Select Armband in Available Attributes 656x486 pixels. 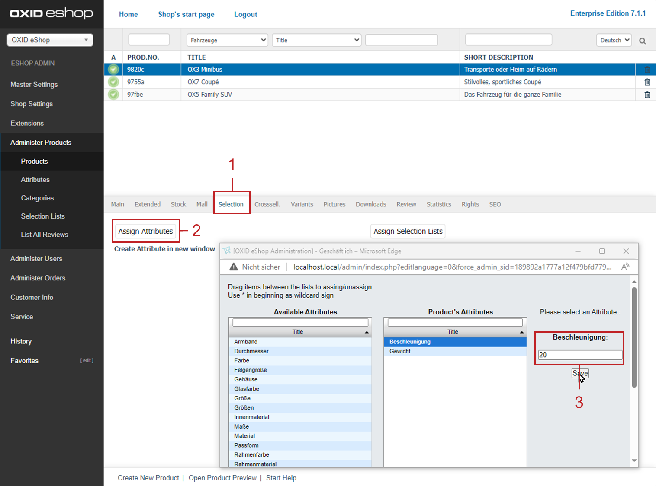(300, 342)
